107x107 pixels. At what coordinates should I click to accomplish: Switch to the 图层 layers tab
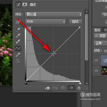[97, 30]
